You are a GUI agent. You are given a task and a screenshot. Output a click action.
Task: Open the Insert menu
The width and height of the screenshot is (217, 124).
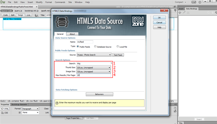pos(30,2)
